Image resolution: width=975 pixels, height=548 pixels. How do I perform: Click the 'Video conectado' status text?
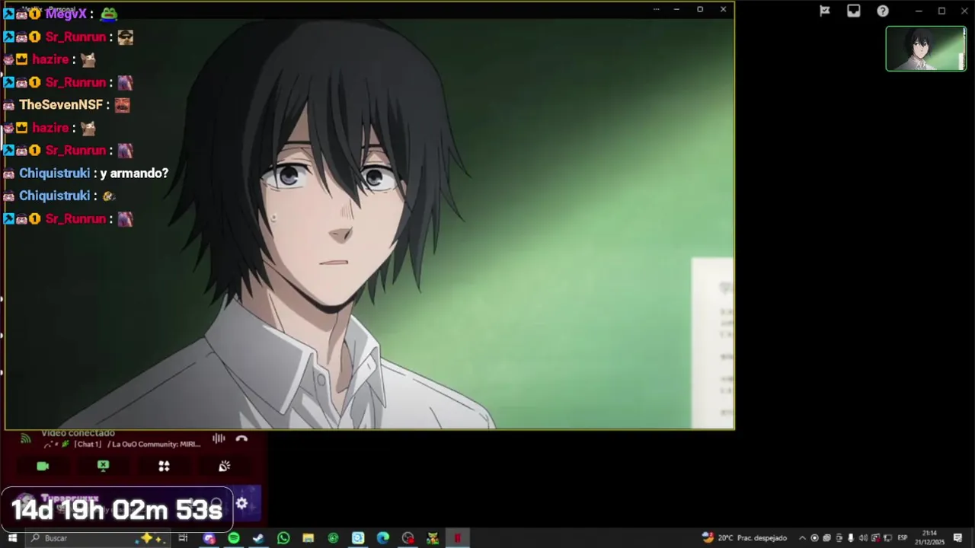(x=78, y=433)
